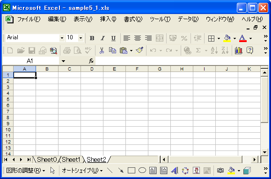Click decrease indent icon
This screenshot has height=179, width=271.
(198, 38)
